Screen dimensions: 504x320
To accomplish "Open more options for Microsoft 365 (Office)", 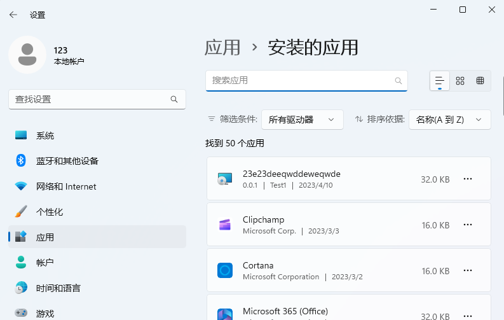I will pos(468,316).
